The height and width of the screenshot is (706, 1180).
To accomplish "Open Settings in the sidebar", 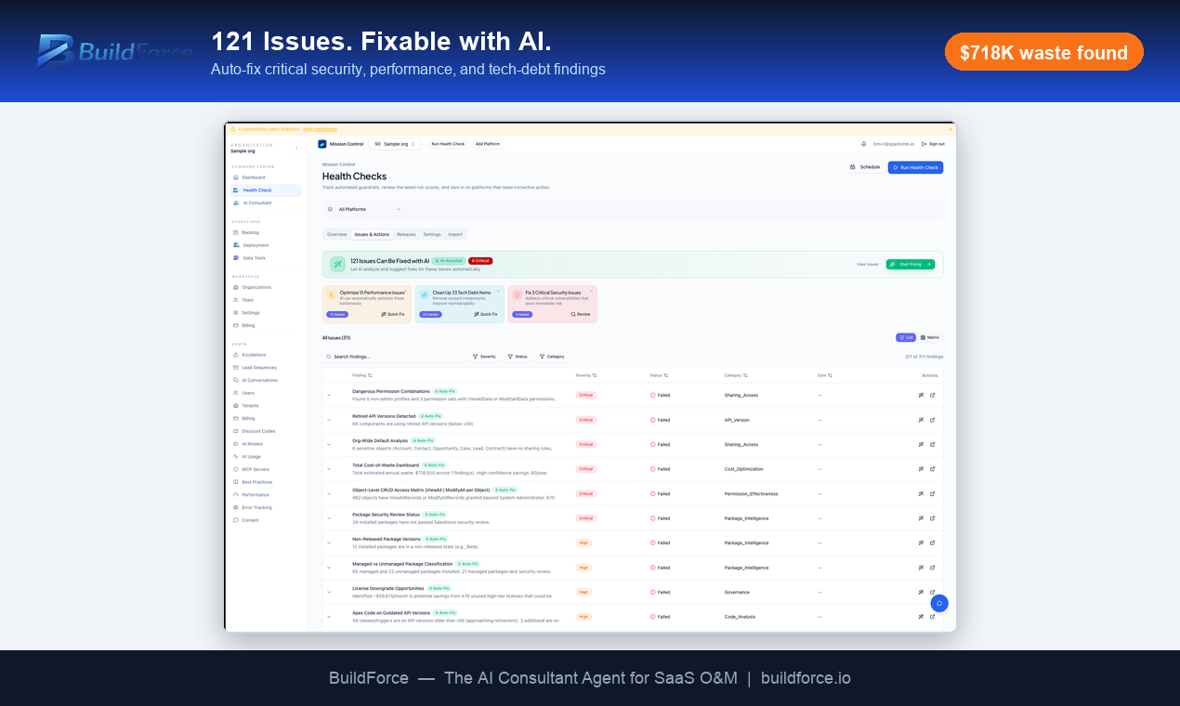I will (251, 313).
